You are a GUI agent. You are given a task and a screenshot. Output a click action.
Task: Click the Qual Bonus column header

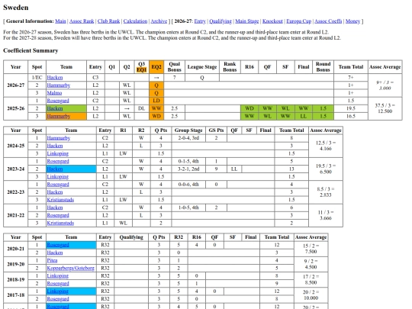pyautogui.click(x=175, y=66)
